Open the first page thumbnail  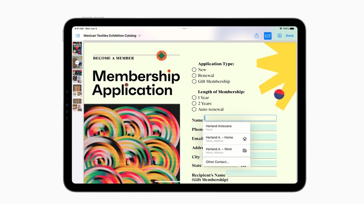[x=77, y=48]
